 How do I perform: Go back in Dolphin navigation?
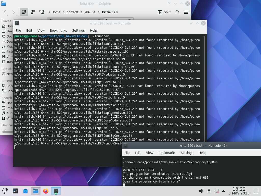coord(5,12)
